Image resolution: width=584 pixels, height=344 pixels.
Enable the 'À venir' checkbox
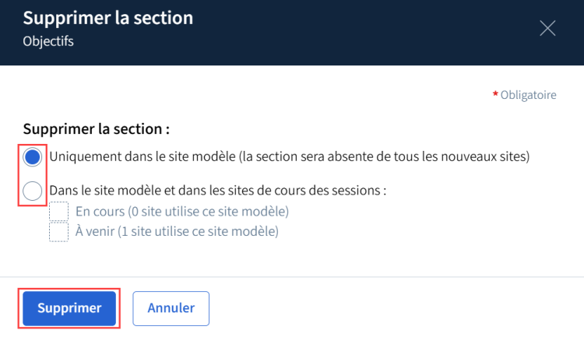[x=59, y=232]
